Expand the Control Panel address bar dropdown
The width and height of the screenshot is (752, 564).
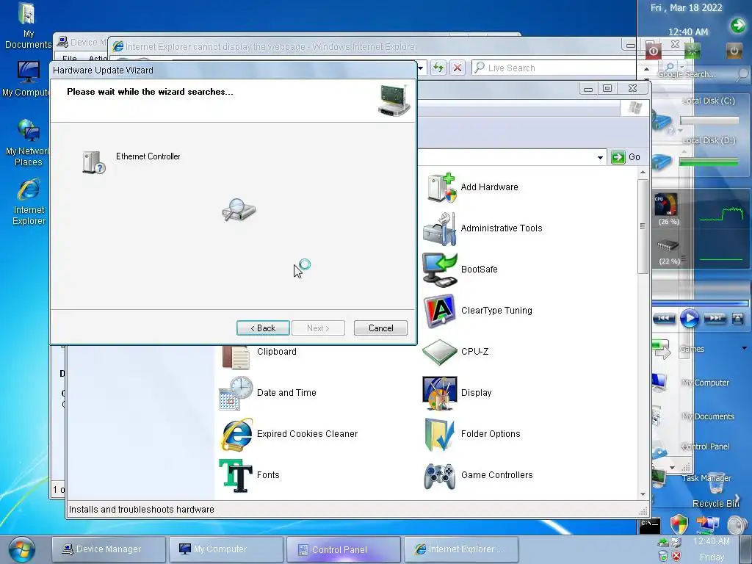coord(600,157)
